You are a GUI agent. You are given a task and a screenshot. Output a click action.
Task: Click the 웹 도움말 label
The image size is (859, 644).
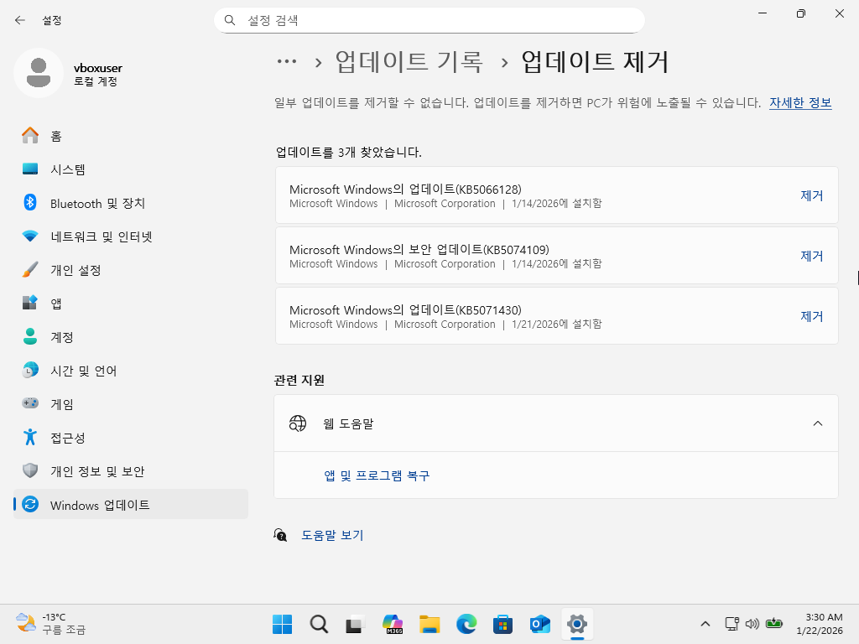tap(348, 423)
